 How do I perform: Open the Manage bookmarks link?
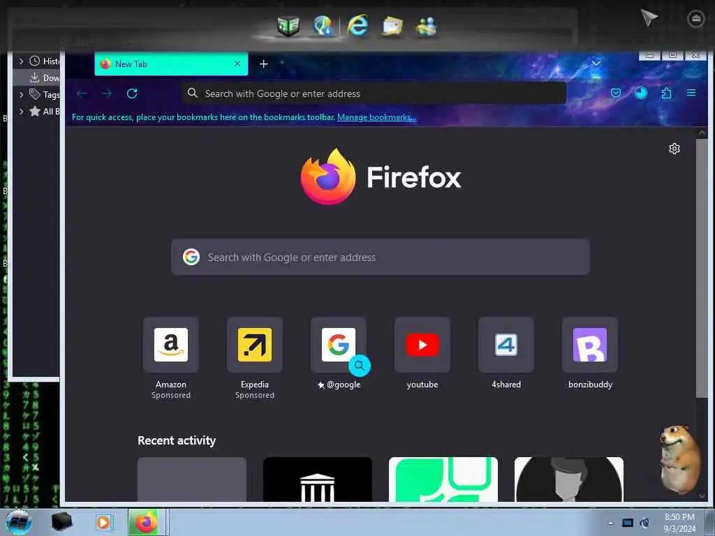(376, 117)
